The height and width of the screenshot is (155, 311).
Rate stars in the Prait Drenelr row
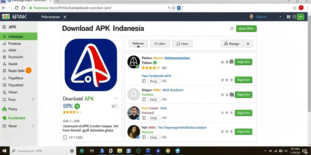pyautogui.click(x=227, y=113)
